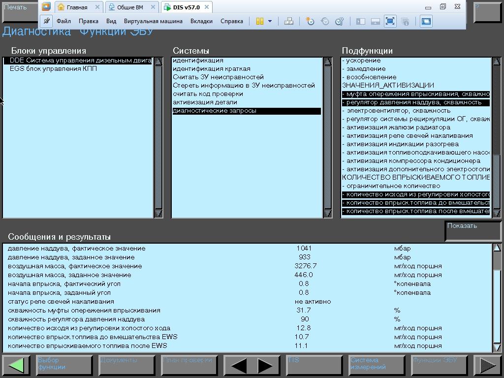Image resolution: width=504 pixels, height=378 pixels.
Task: Click the TIS button
Action: [x=314, y=365]
